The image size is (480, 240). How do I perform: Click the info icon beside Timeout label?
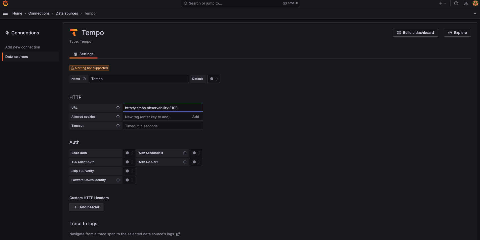pos(118,126)
